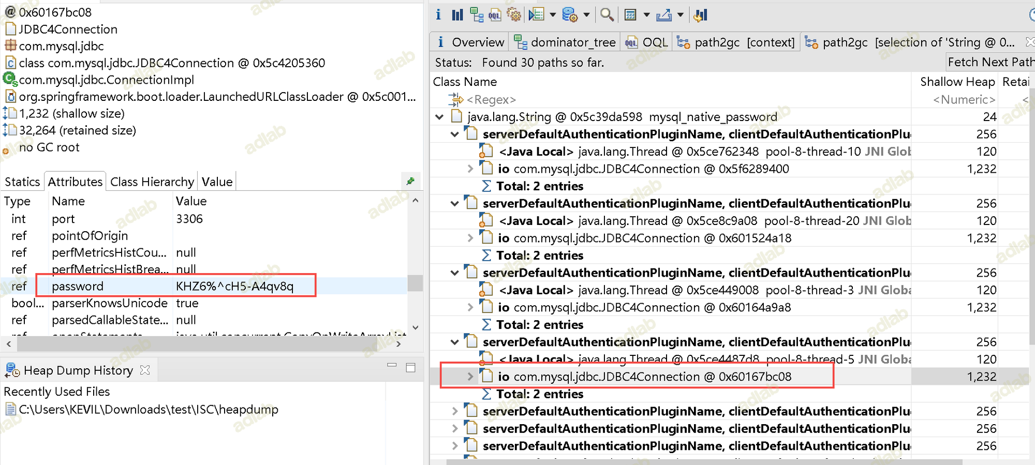1035x465 pixels.
Task: Switch to the Class Hierarchy tab
Action: 152,182
